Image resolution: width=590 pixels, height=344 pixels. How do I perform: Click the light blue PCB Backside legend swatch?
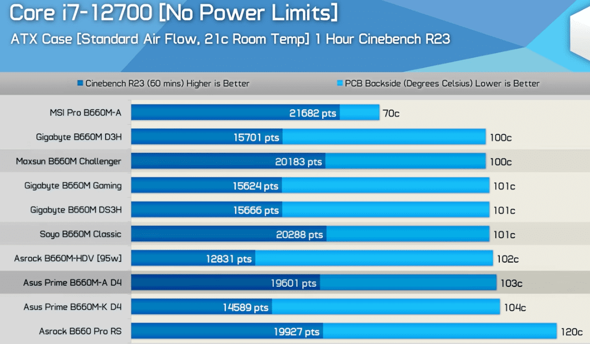coord(340,83)
